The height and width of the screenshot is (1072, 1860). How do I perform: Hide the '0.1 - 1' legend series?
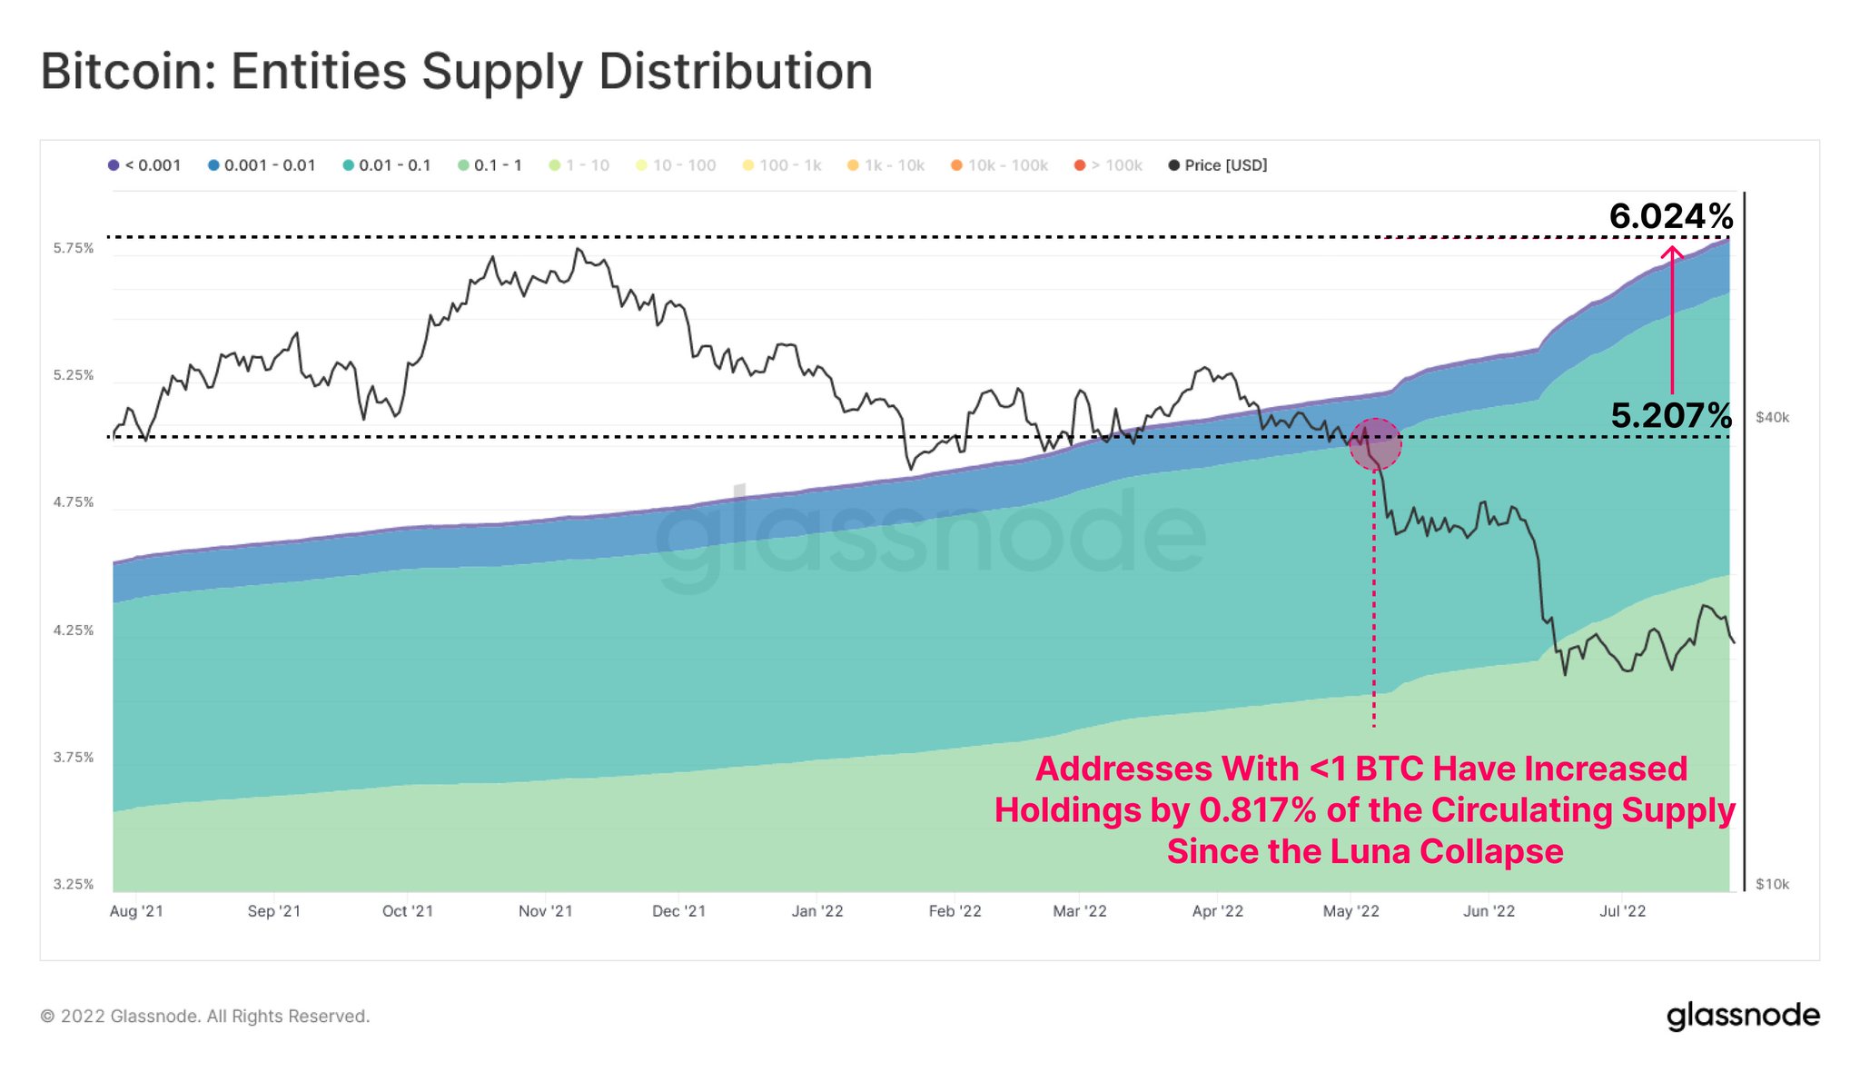(490, 165)
